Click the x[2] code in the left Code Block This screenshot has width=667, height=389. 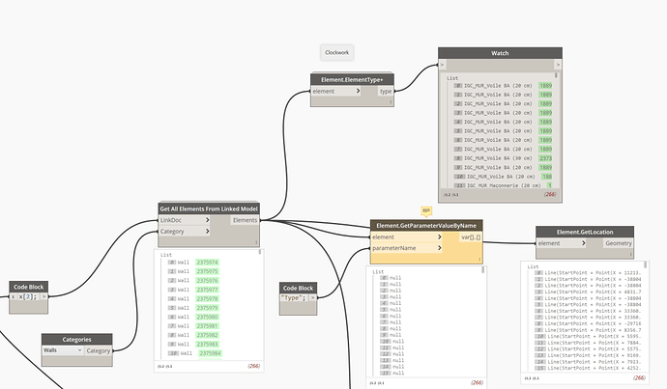[28, 297]
